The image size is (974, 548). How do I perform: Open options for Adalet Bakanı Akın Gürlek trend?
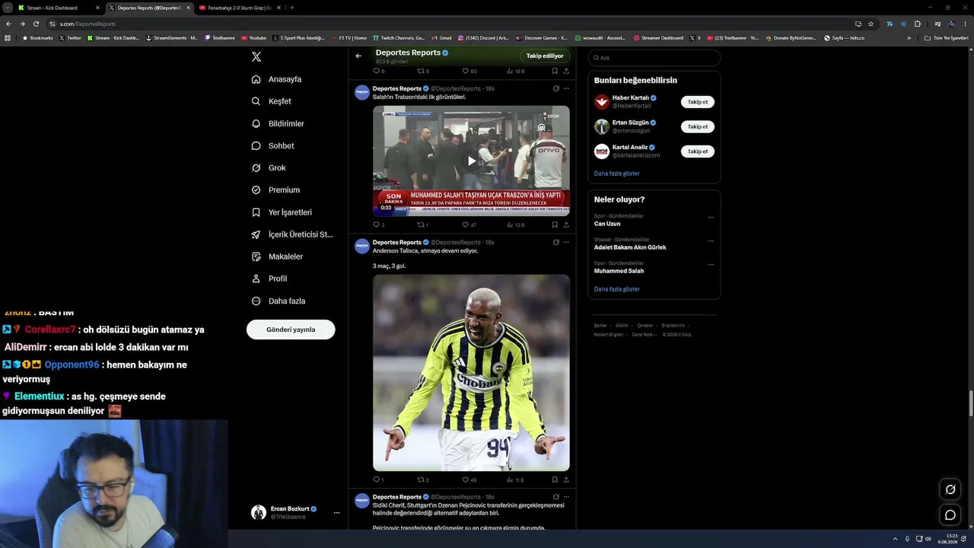[x=711, y=241]
